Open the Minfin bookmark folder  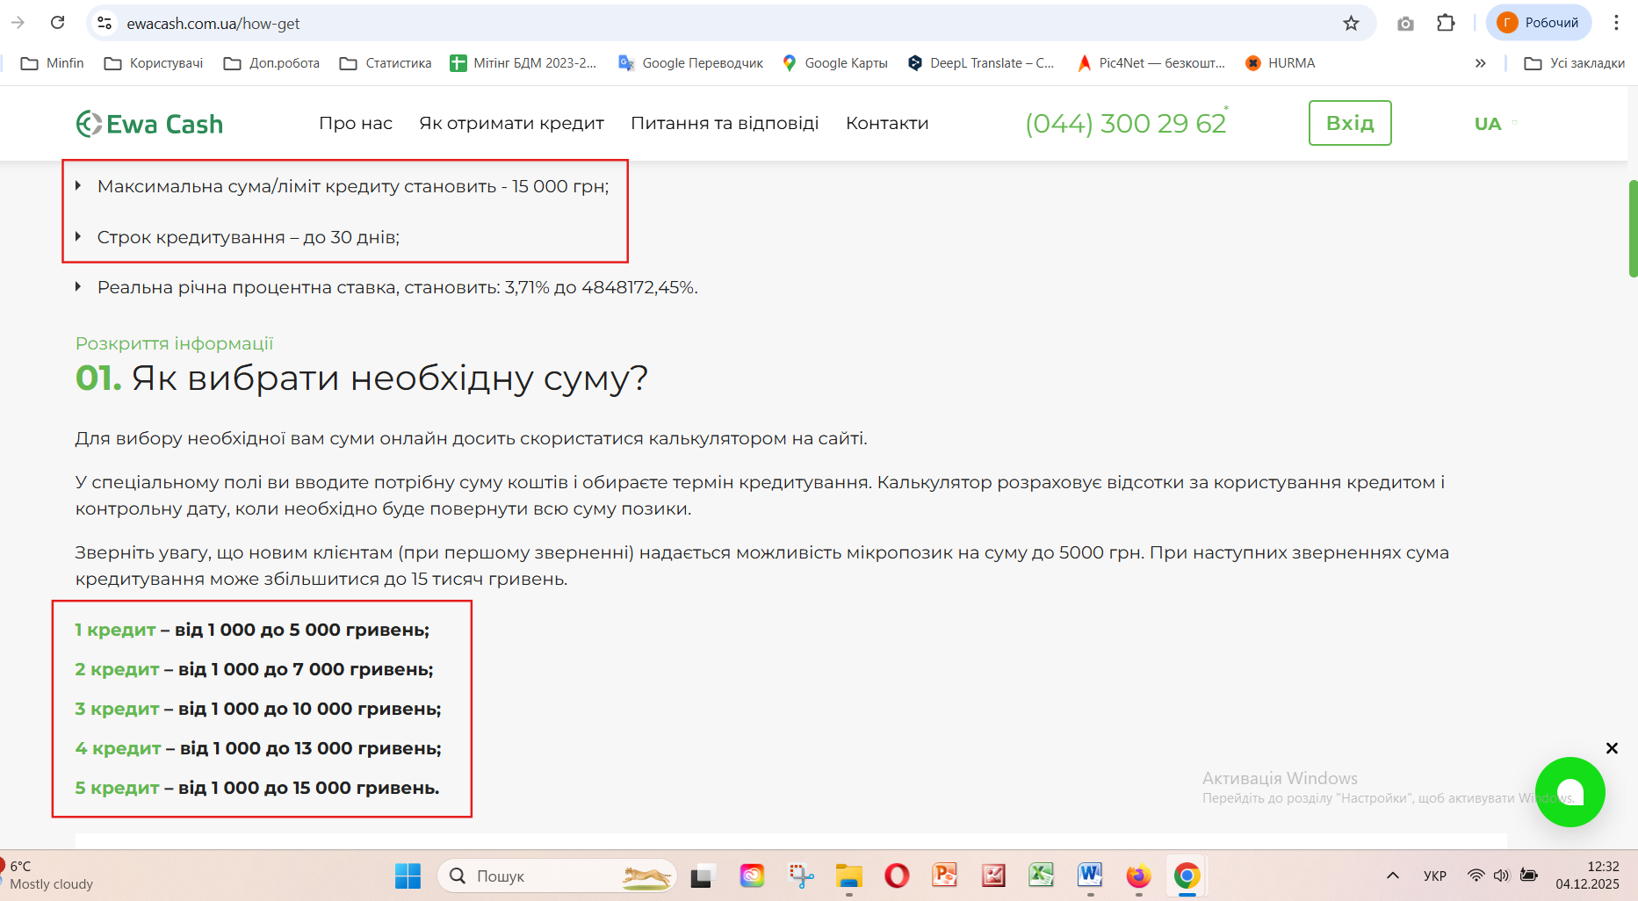coord(53,63)
